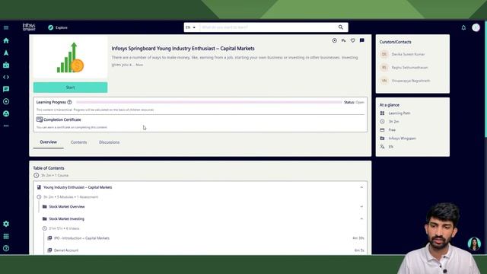Open the notifications bell
This screenshot has width=487, height=274.
click(463, 27)
